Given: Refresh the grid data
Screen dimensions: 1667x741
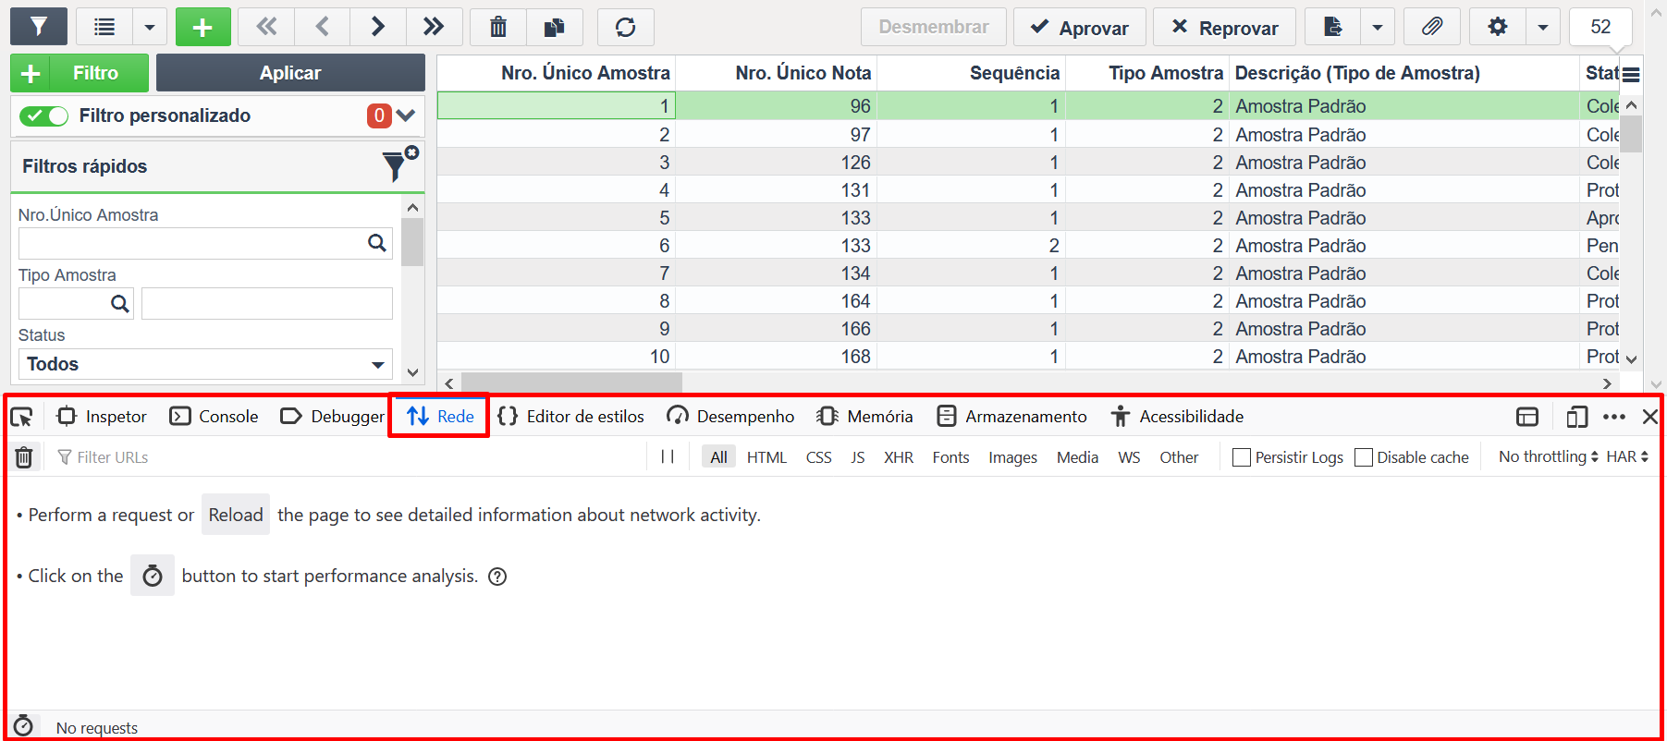Looking at the screenshot, I should (626, 27).
